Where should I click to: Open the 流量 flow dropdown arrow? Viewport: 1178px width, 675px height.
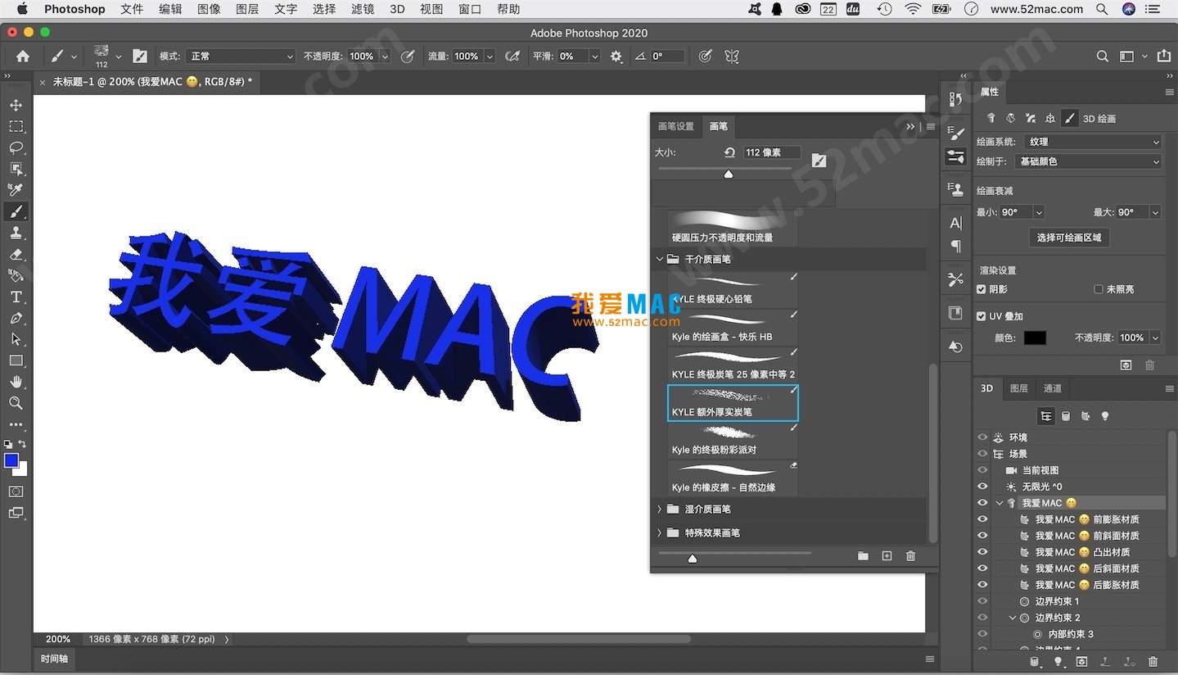[x=490, y=57]
